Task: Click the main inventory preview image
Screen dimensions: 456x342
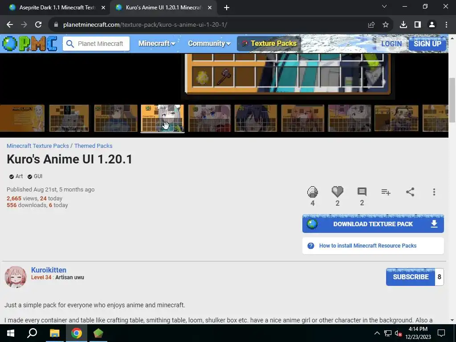Action: (288, 74)
